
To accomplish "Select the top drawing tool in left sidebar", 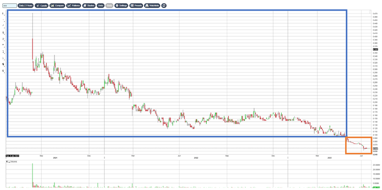I will (x=3, y=14).
